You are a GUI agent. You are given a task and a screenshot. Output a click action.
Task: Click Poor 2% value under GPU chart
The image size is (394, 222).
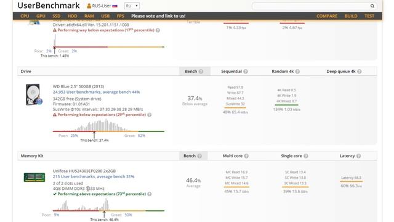click(x=49, y=51)
